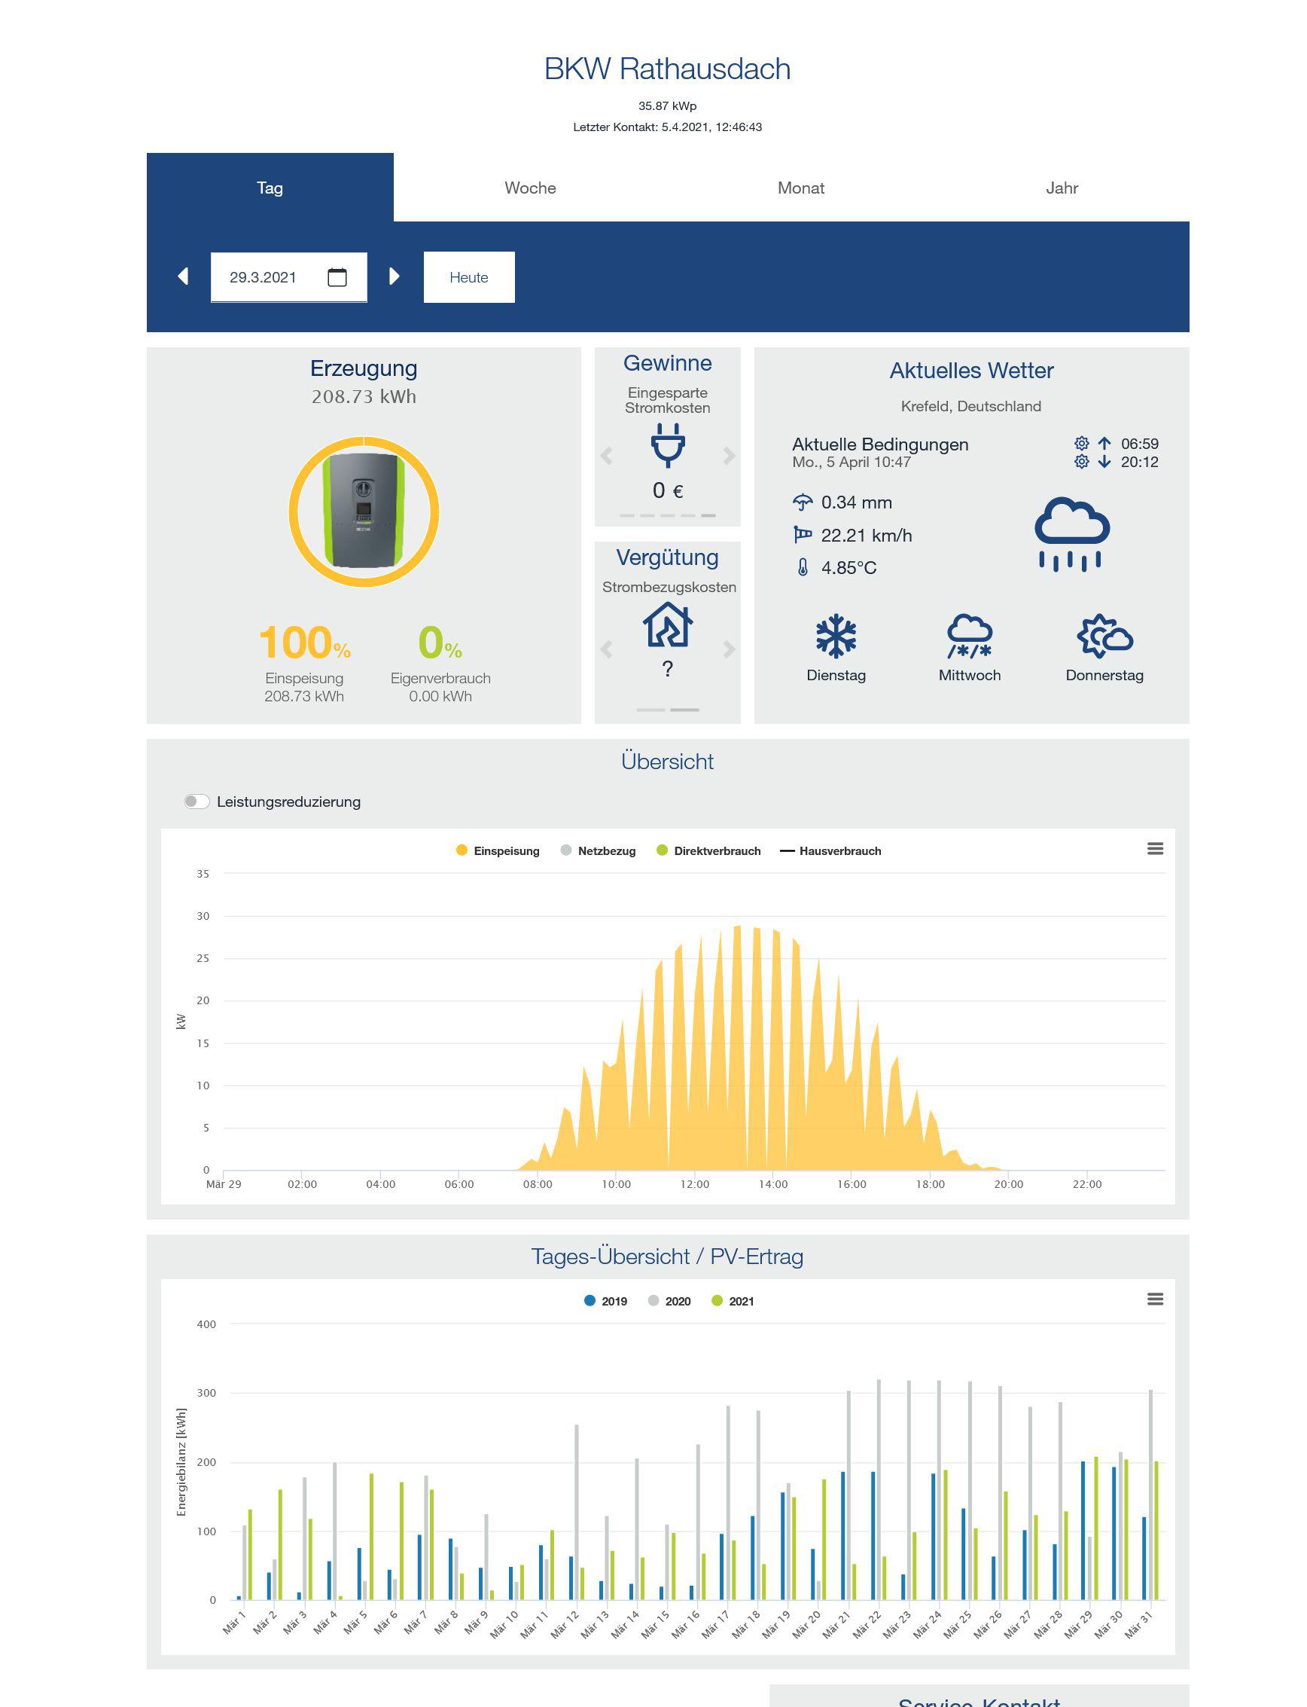The height and width of the screenshot is (1707, 1307).
Task: Click the Aktuelle Bedingungen heading
Action: (881, 444)
